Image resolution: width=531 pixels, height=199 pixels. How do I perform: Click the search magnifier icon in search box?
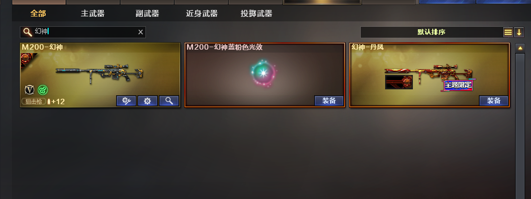[28, 32]
